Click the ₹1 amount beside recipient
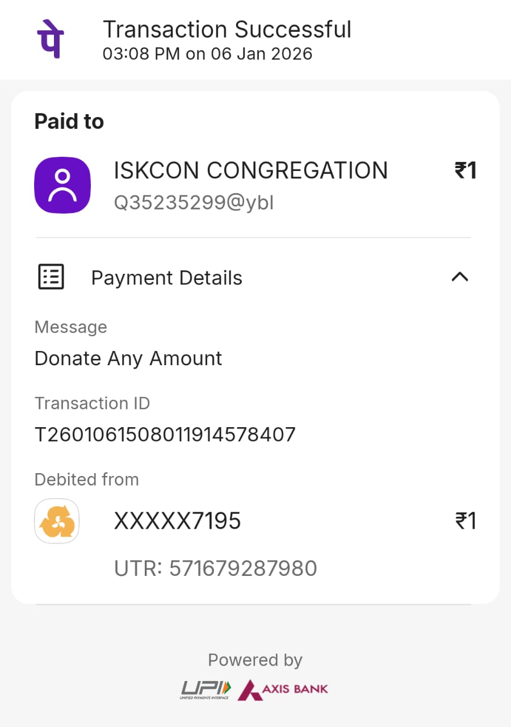Viewport: 511px width, 727px height. click(465, 170)
